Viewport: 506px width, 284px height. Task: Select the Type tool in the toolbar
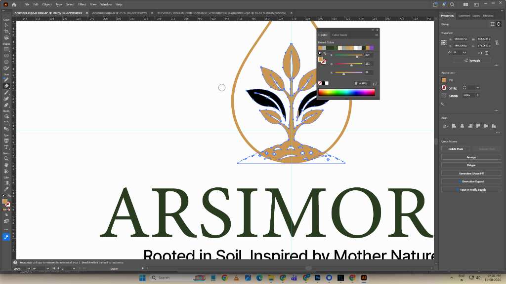tap(6, 147)
